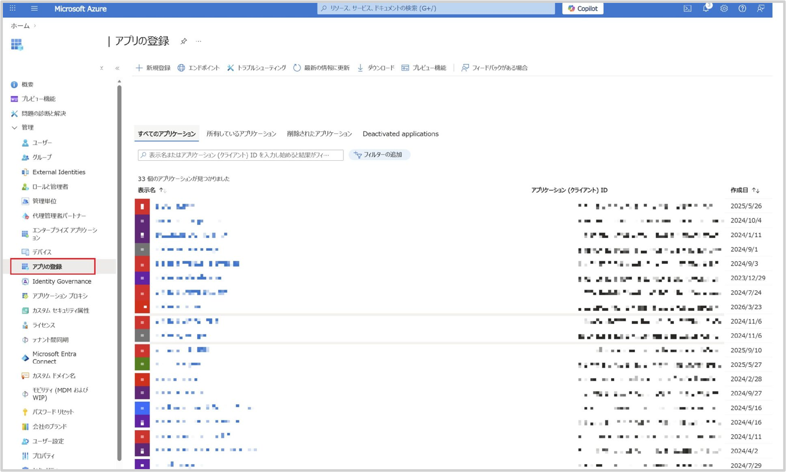Click the application name search field
786x472 pixels.
point(241,155)
